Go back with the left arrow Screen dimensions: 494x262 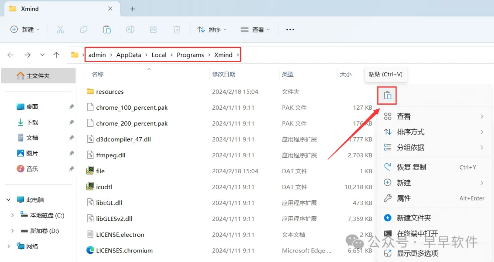pyautogui.click(x=11, y=55)
